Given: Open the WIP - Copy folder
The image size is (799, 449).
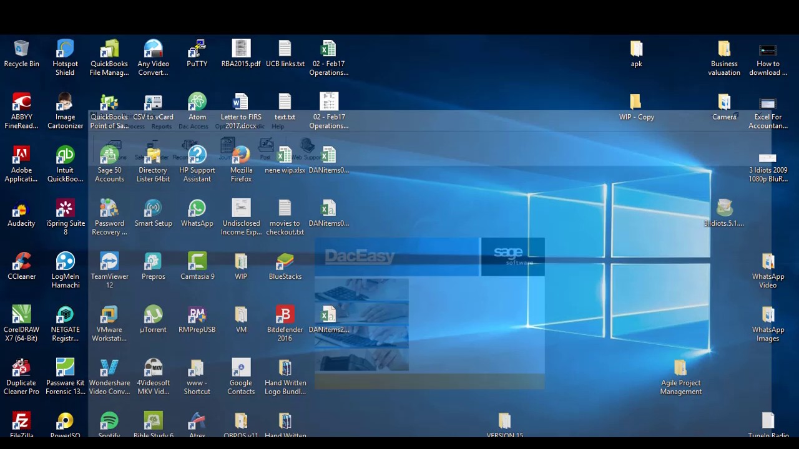Looking at the screenshot, I should (x=636, y=107).
